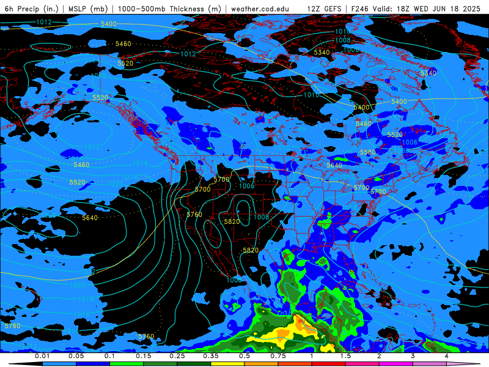
Task: Click the 1022 pressure contour label
Action: tap(88, 272)
